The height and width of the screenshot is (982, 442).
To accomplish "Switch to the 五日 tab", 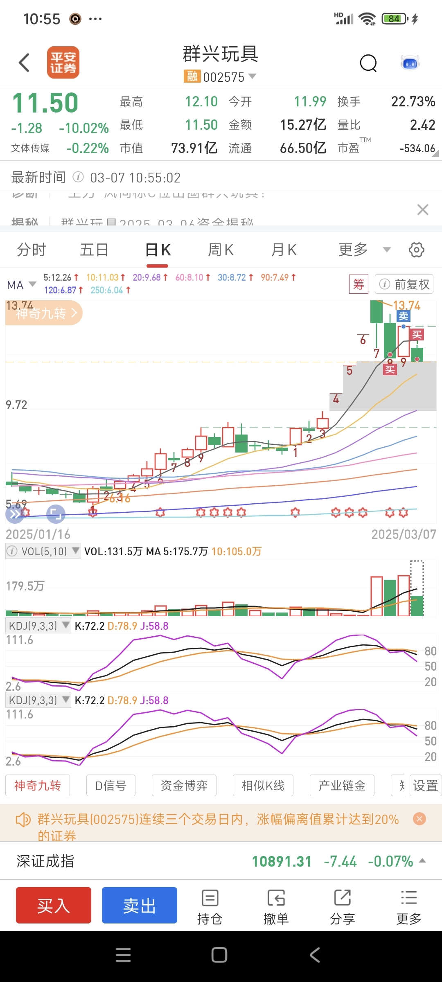I will (94, 250).
